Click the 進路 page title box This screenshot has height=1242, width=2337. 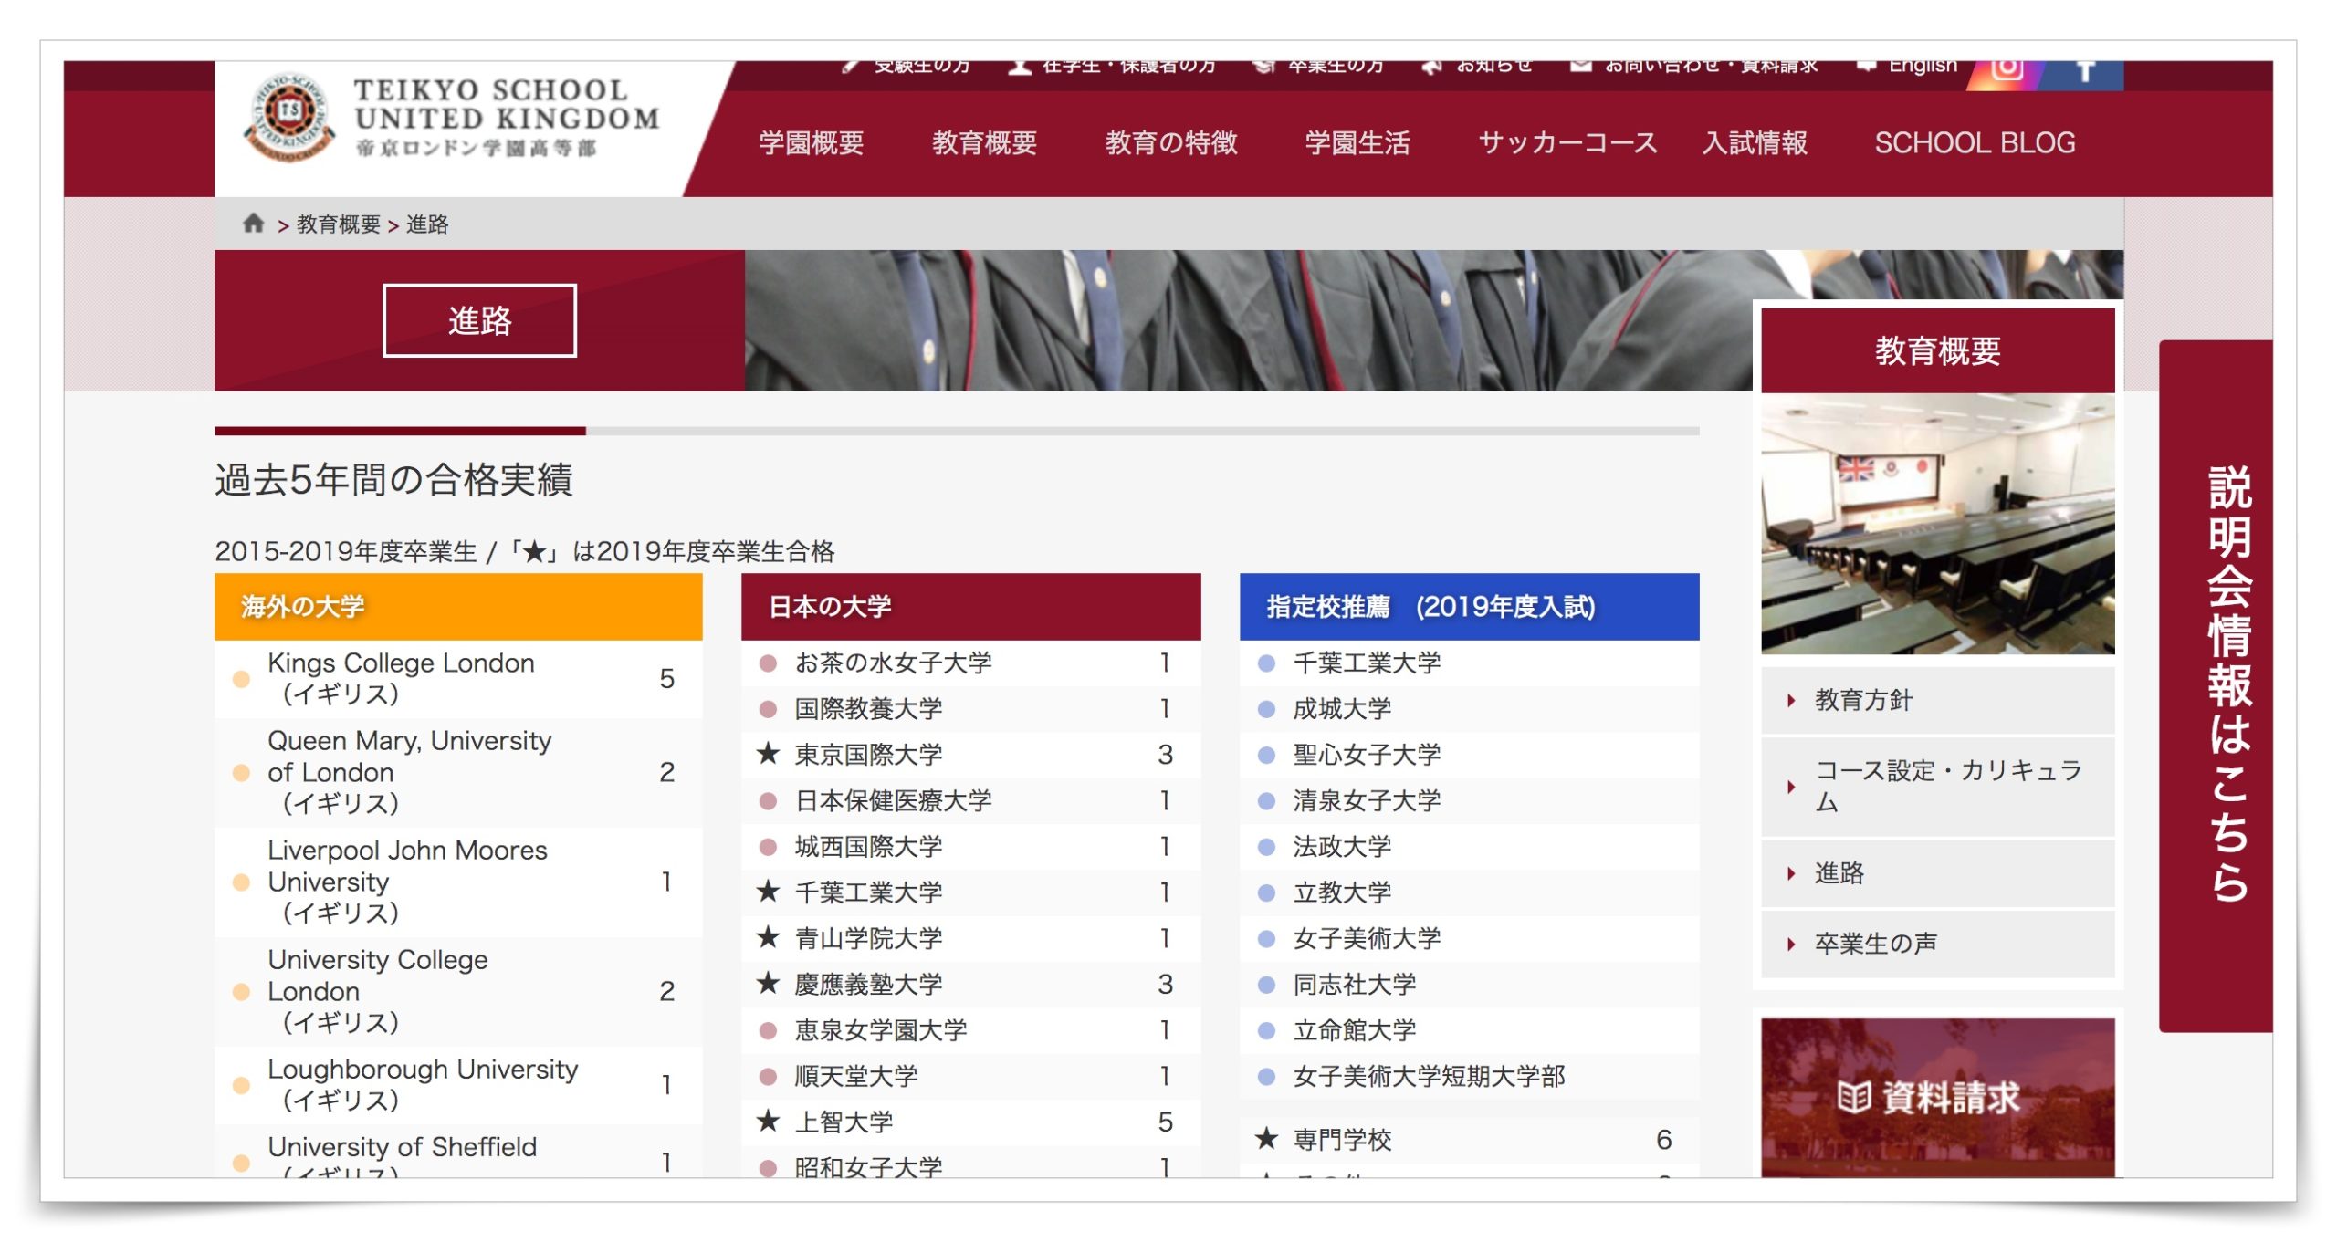tap(479, 320)
